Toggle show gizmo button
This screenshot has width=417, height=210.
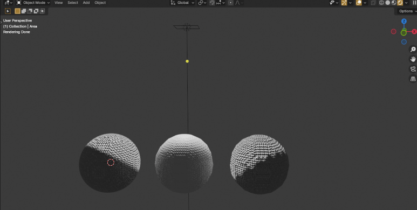tap(344, 3)
